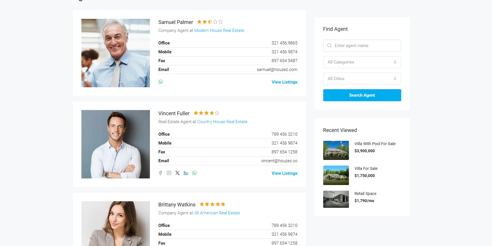Screen dimensions: 492x246
Task: Open Vincent Fuller's Instagram icon
Action: 169,173
